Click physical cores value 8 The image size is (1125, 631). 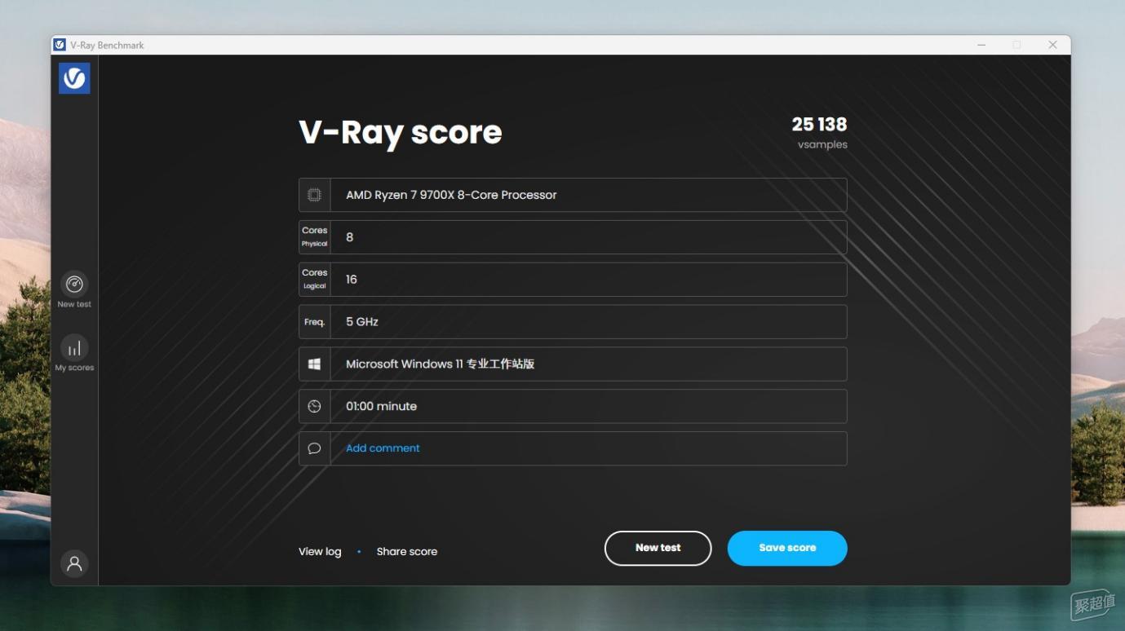click(350, 237)
